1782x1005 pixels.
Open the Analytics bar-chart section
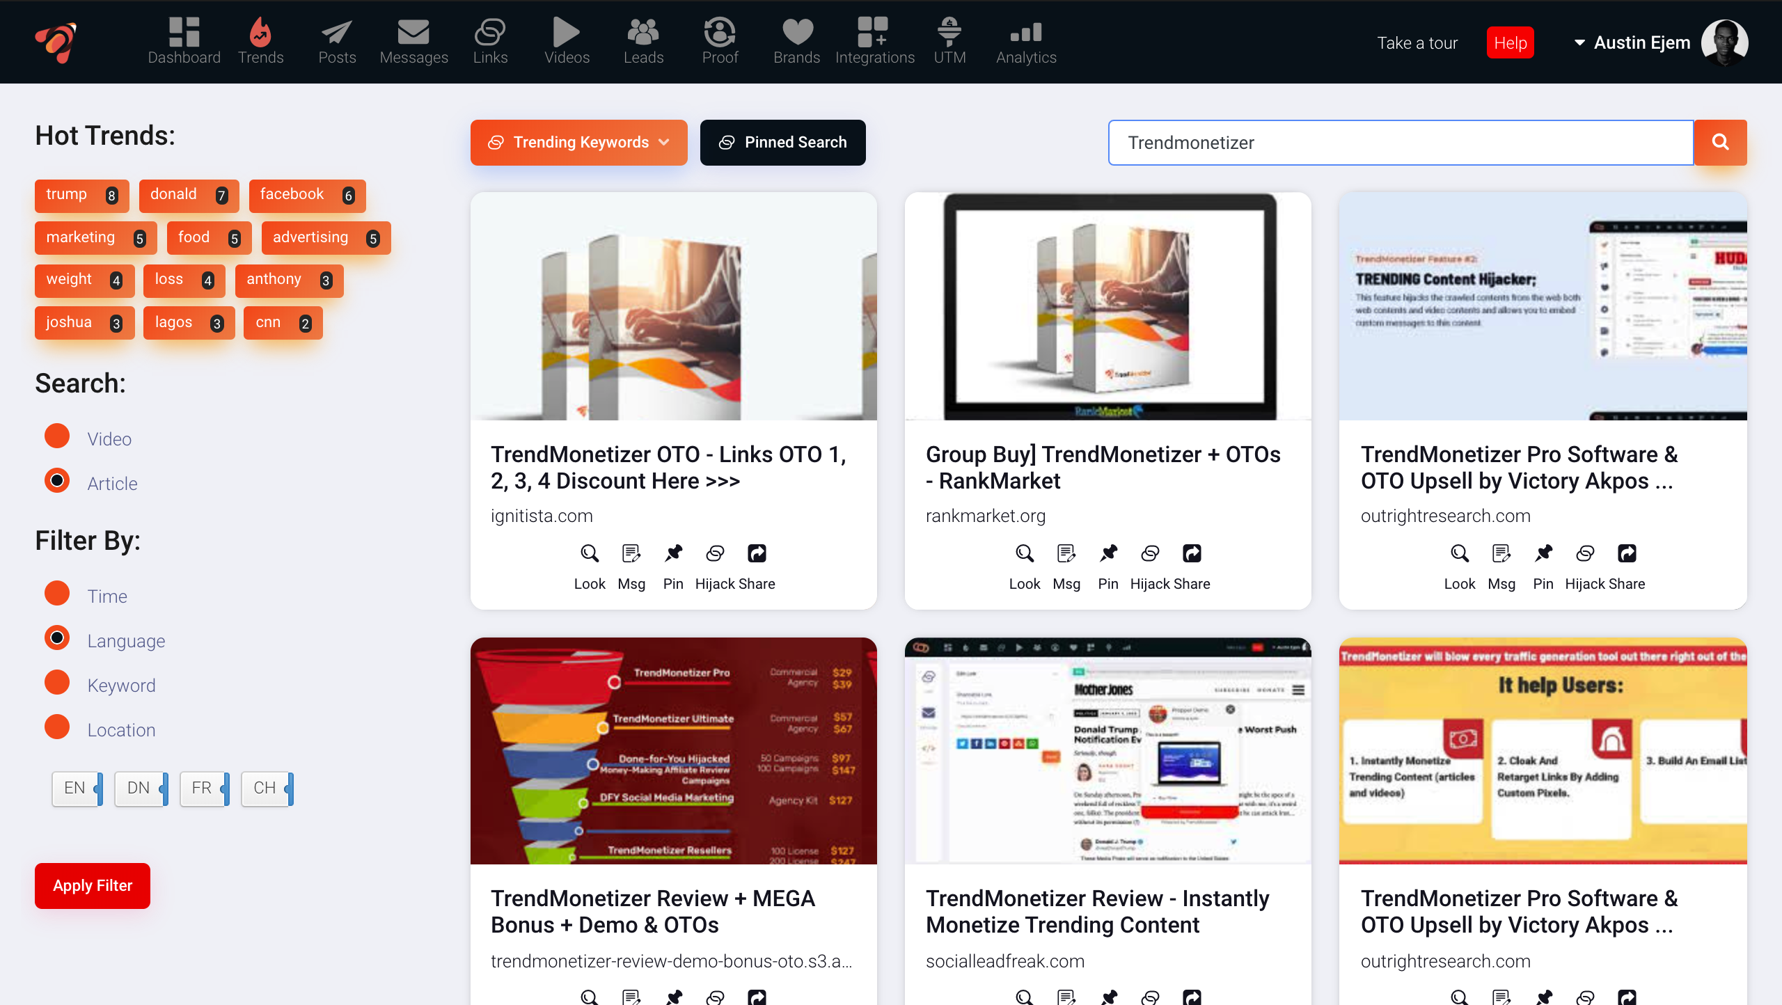pyautogui.click(x=1026, y=42)
